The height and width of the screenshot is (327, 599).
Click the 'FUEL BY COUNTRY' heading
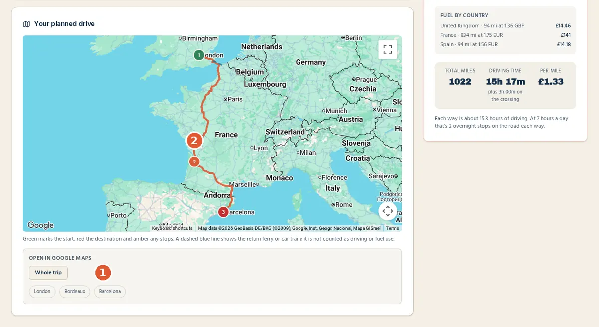pos(464,15)
